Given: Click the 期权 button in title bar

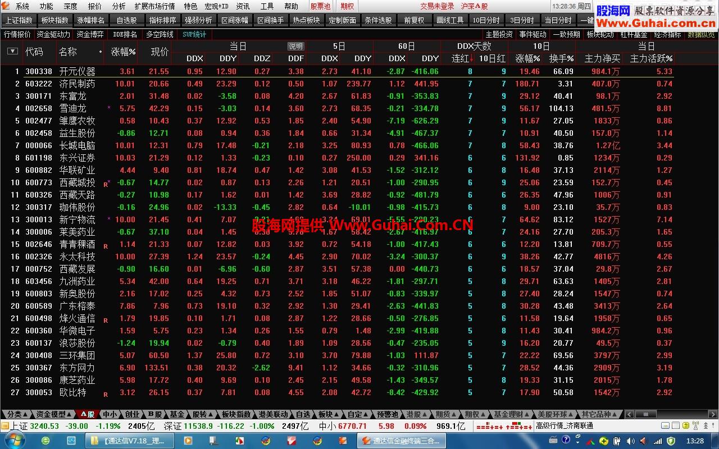Looking at the screenshot, I should tap(347, 6).
